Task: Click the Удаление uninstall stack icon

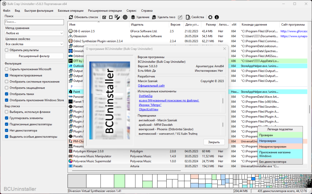Action: tap(133, 17)
